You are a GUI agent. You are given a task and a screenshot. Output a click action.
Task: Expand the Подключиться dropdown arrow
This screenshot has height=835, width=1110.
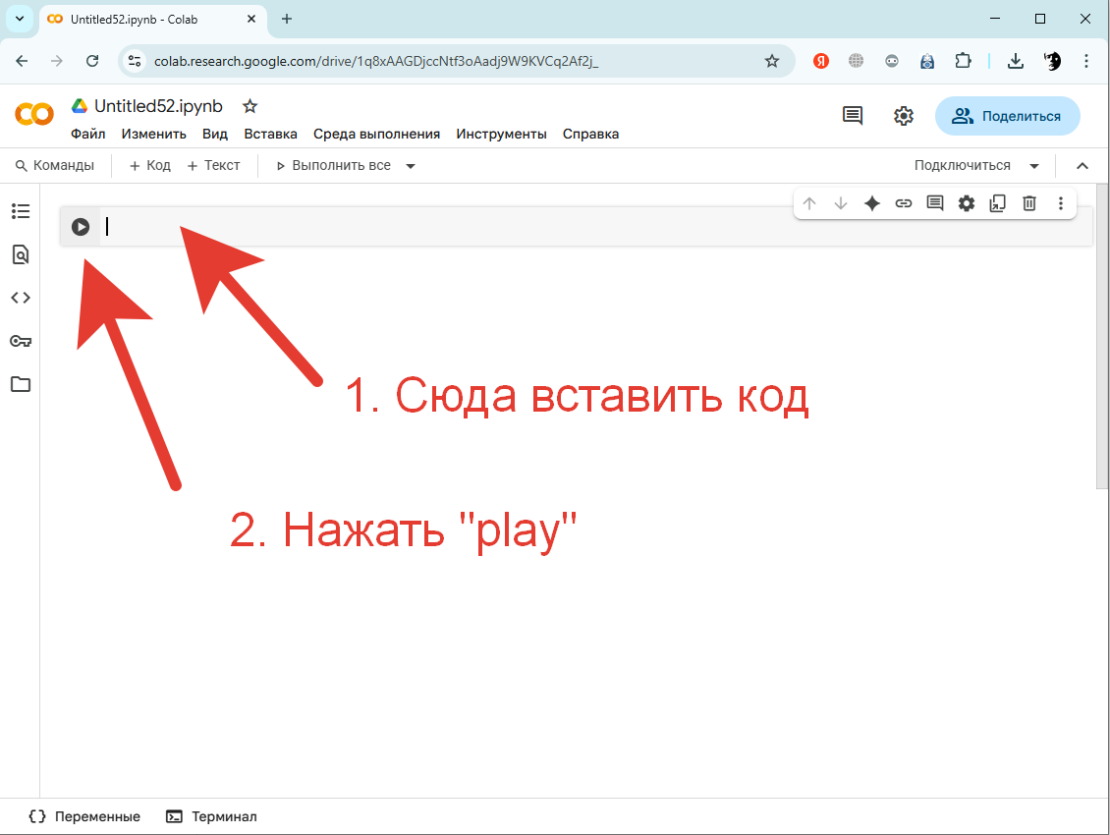pyautogui.click(x=1034, y=165)
